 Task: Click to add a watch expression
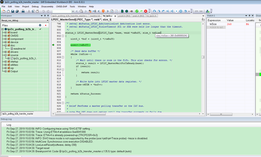[217, 27]
